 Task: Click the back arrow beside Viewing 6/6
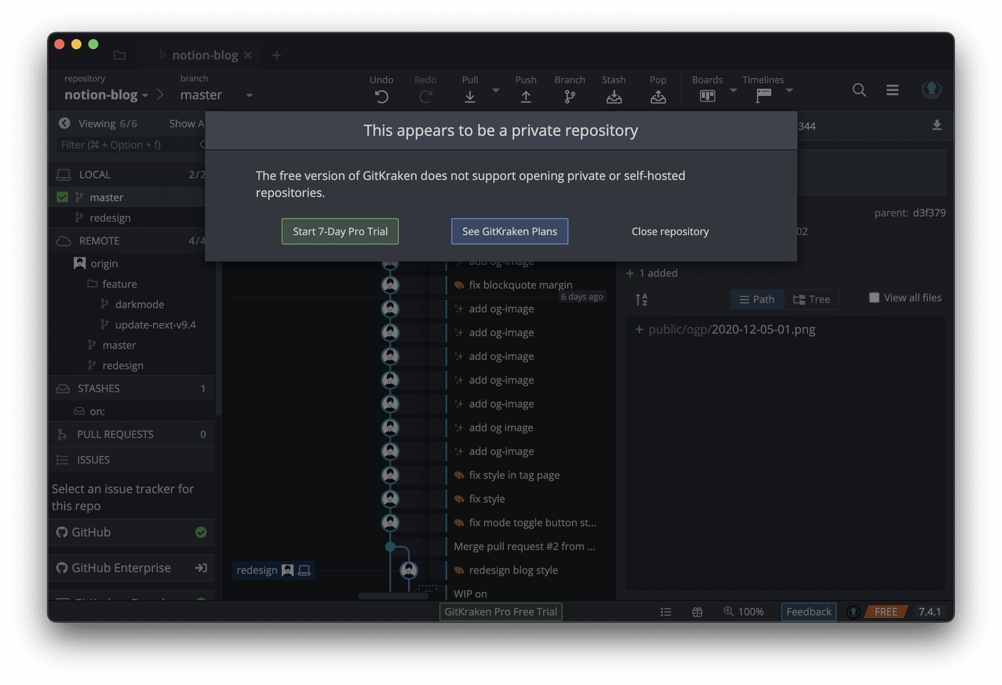(x=64, y=123)
